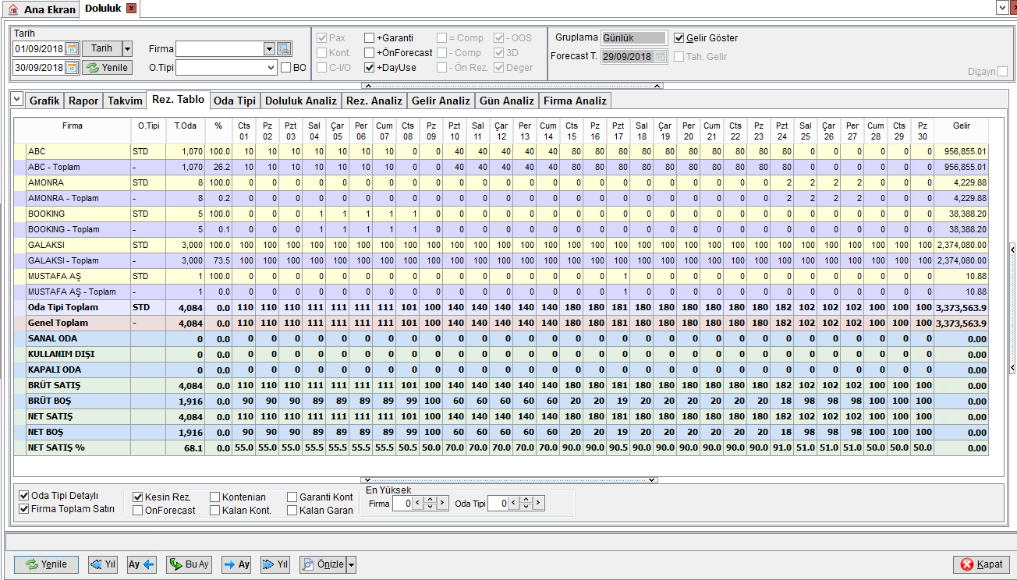
Task: Go forward one year with Yıl button
Action: point(275,564)
